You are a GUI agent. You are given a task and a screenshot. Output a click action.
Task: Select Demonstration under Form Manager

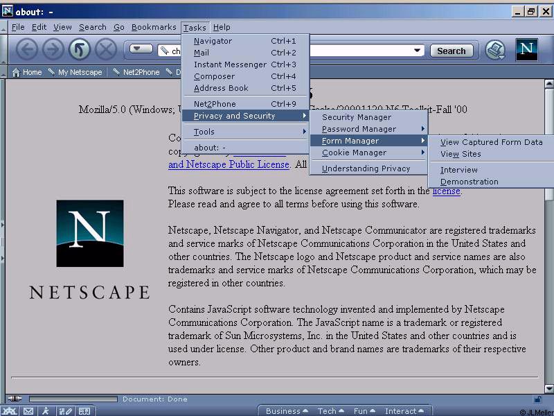point(491,182)
